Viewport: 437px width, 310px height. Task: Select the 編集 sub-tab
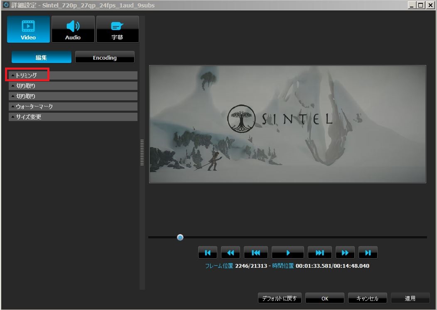tap(41, 57)
